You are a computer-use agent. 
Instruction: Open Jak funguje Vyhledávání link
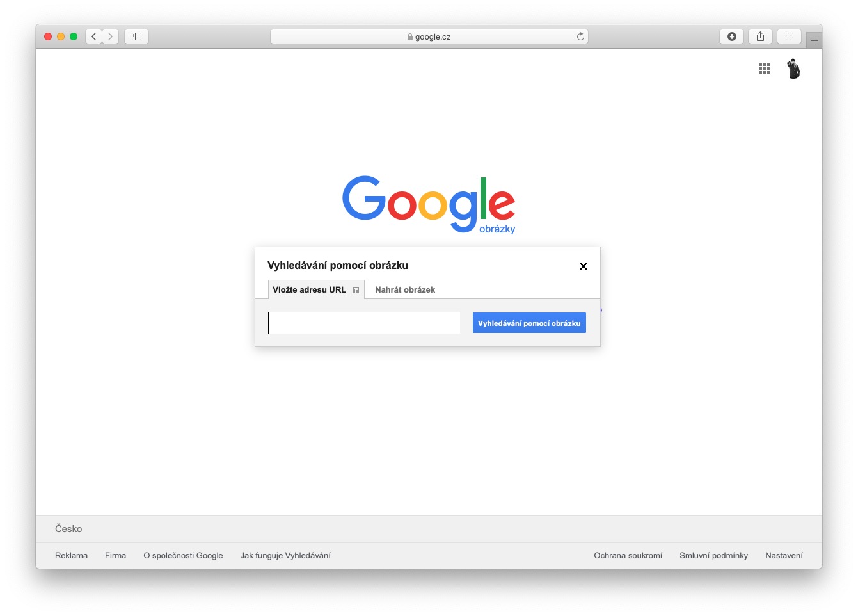pos(285,556)
